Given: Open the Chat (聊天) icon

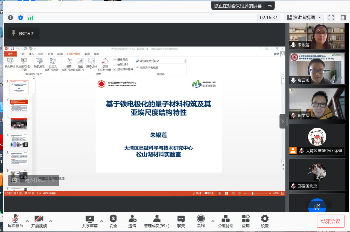Looking at the screenshot, I should point(181,219).
